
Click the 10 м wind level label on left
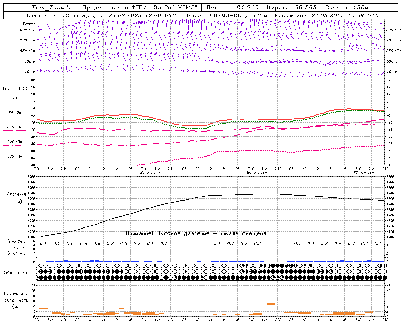[30, 72]
